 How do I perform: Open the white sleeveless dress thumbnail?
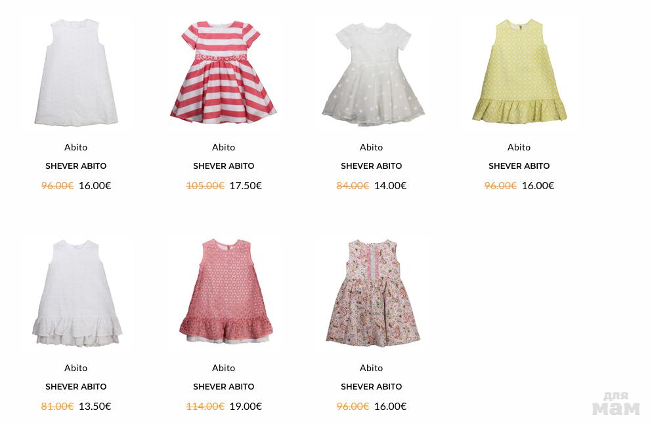pyautogui.click(x=76, y=72)
